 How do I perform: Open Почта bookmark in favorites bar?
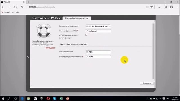tap(16, 12)
